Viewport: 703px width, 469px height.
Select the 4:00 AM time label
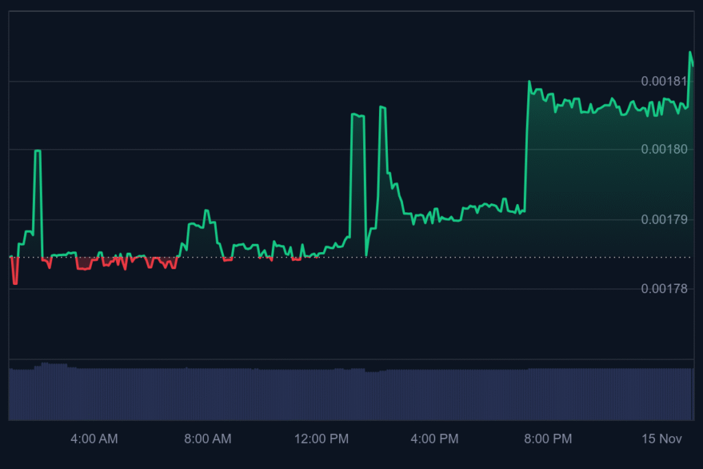coord(94,439)
